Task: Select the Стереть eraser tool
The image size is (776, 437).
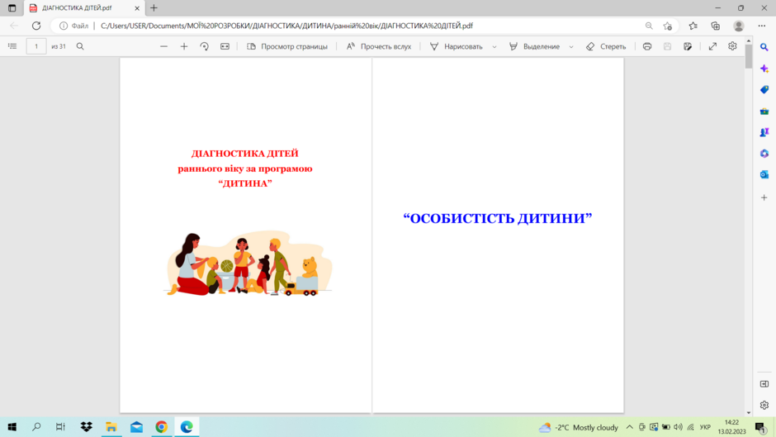Action: [x=606, y=46]
